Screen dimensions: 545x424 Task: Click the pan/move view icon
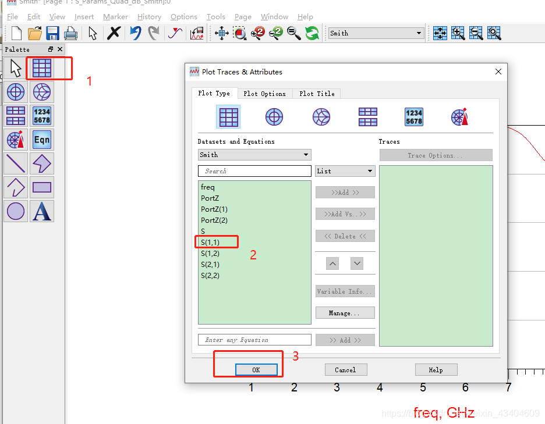(x=222, y=33)
